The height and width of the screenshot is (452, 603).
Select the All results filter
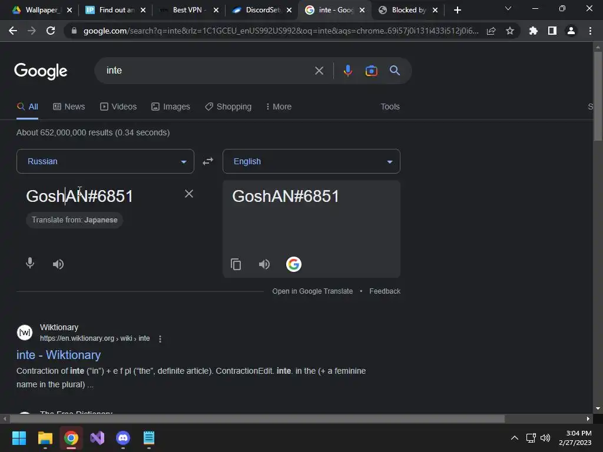27,107
